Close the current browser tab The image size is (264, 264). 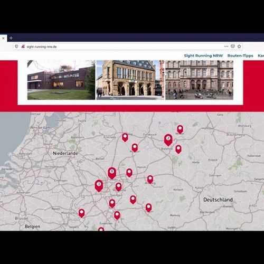point(3,38)
